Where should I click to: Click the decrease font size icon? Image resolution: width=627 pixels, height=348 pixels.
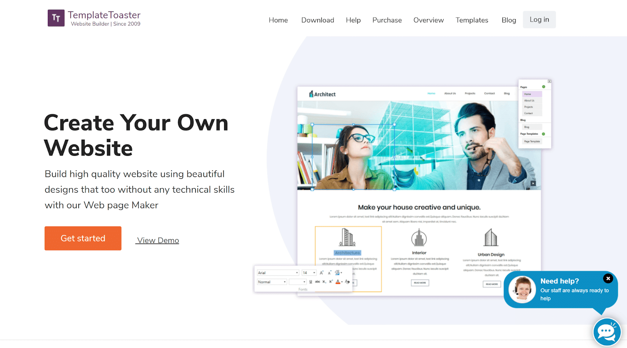(x=329, y=273)
